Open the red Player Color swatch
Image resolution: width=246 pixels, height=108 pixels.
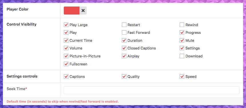click(72, 11)
